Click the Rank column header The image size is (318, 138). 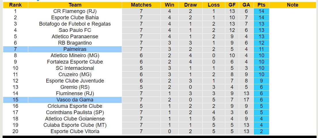[x=15, y=5]
